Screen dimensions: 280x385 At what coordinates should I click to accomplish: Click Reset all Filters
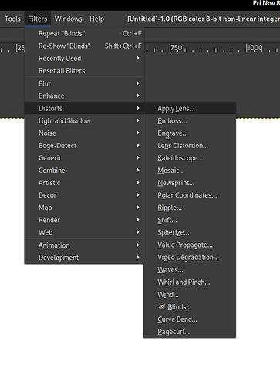coord(84,71)
